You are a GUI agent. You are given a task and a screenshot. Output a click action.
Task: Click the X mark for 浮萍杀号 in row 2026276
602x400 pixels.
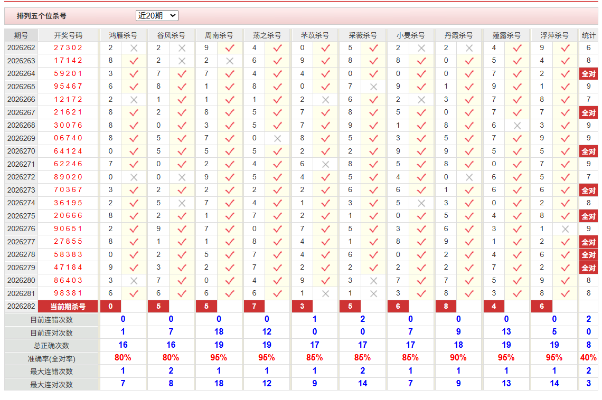click(x=565, y=229)
